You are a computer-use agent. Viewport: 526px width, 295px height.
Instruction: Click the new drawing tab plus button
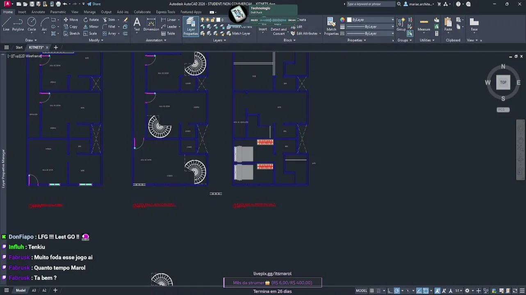tap(56, 48)
